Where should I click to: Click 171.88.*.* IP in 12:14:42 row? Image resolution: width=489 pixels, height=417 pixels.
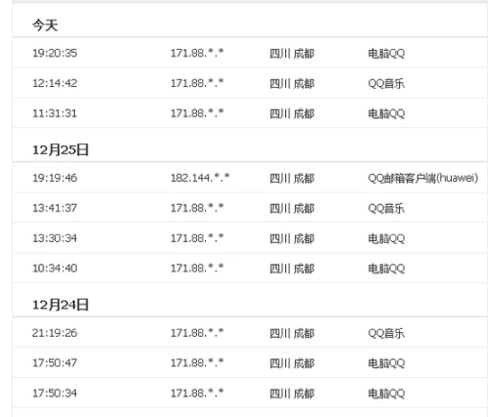[x=197, y=83]
